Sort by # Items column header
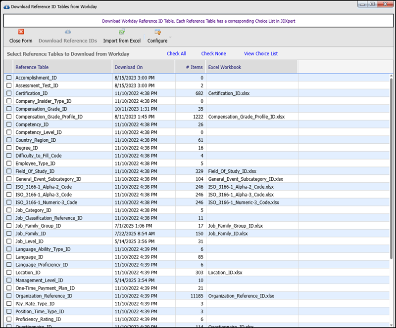This screenshot has height=328, width=396. (x=191, y=67)
